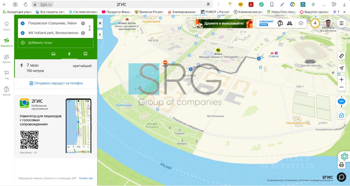Click the green AI assistant icon
The width and height of the screenshot is (350, 186).
[x=344, y=157]
